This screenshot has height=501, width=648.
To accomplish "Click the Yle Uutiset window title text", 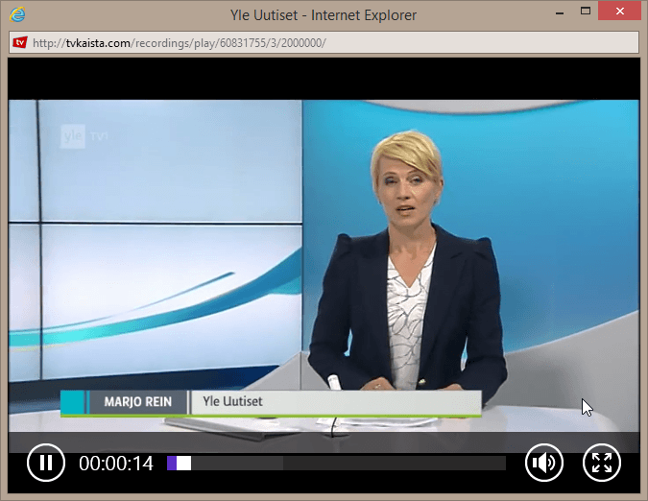I will tap(324, 15).
